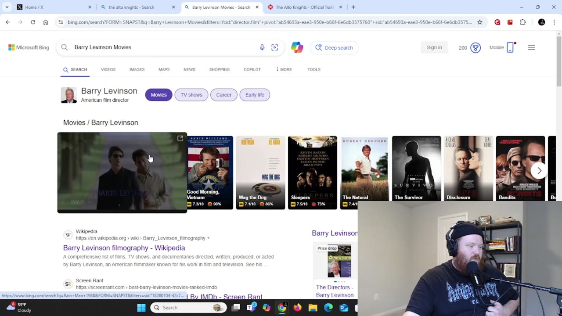Open the Disclosure movie poster
Screen dimensions: 562x316
point(468,169)
